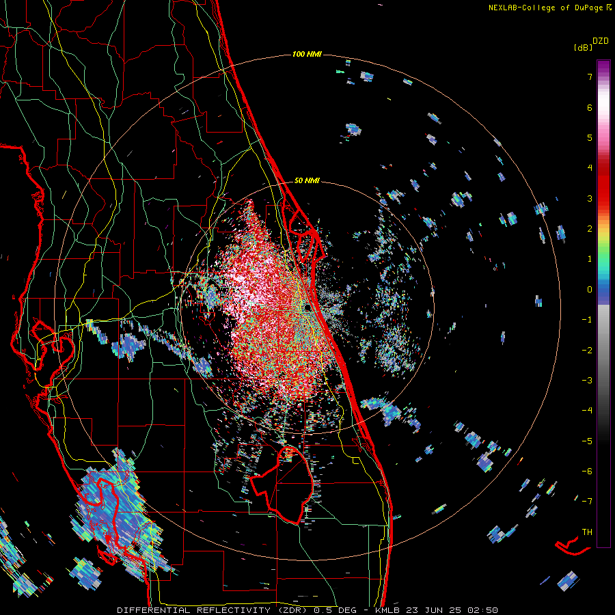Click the NEXLAB-College of DuPage watermark text
615x615 pixels.
coord(545,8)
